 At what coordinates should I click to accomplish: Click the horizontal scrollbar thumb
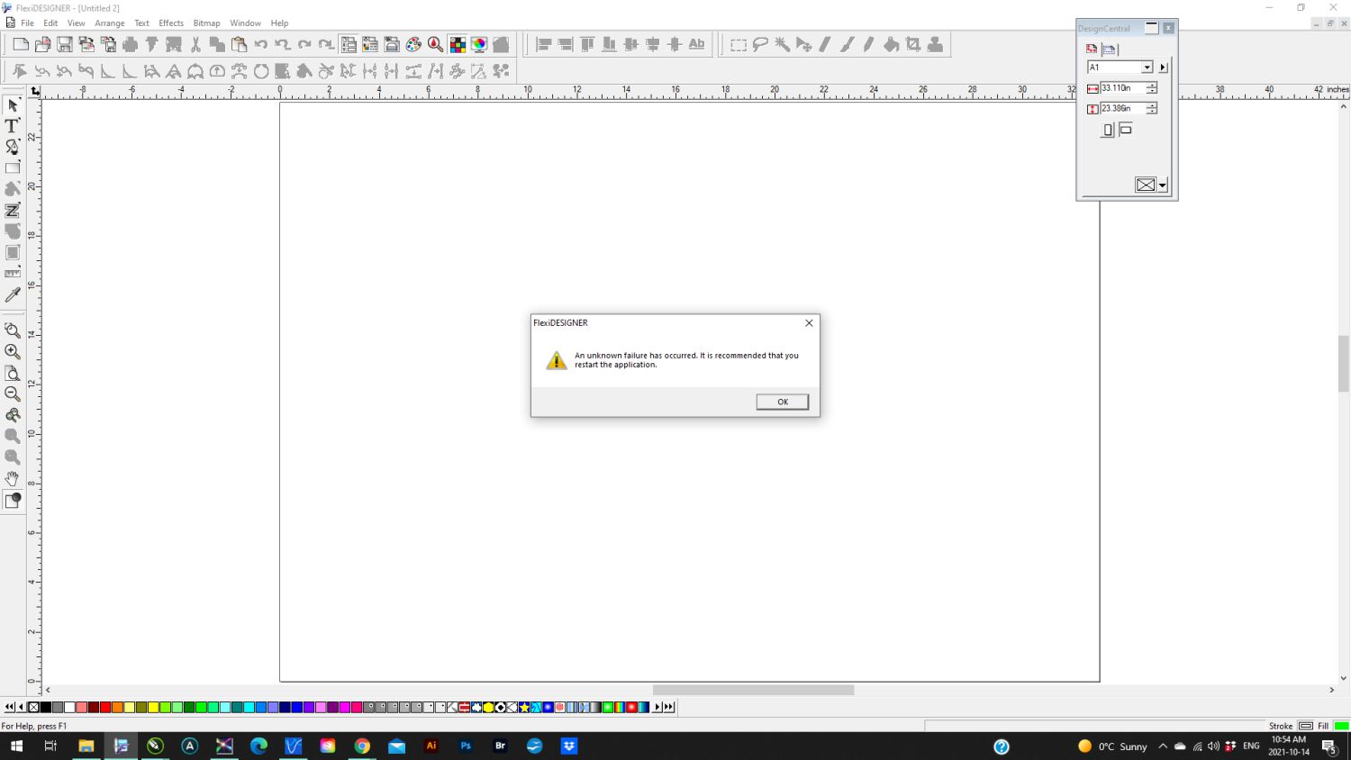753,690
